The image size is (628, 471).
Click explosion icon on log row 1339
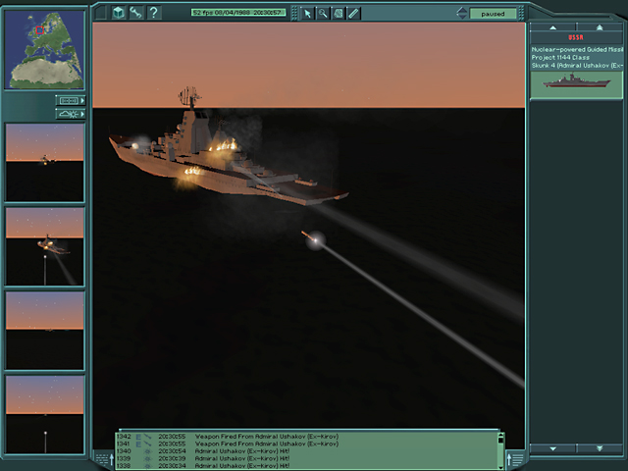pyautogui.click(x=147, y=458)
